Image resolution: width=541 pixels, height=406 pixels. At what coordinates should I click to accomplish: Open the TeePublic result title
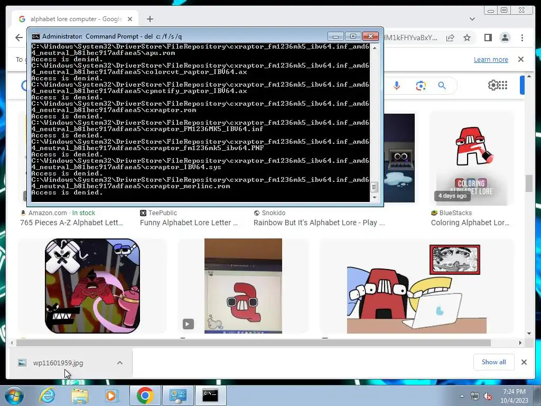189,223
